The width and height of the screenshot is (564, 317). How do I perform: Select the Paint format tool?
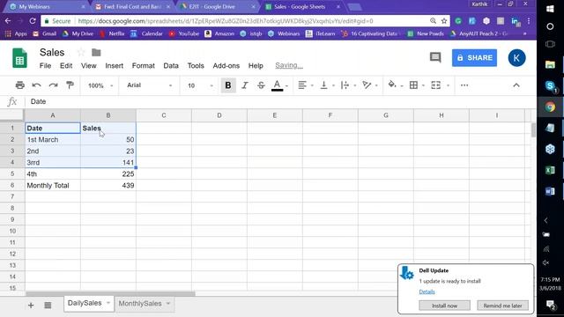70,85
